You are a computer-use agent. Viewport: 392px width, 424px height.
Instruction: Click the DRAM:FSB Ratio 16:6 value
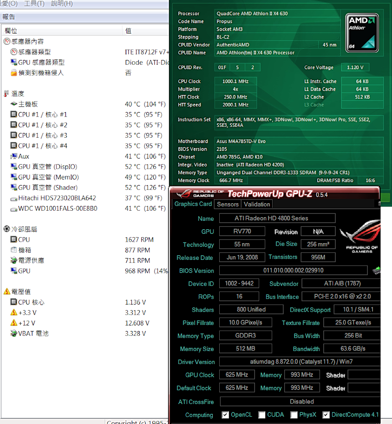(x=370, y=180)
